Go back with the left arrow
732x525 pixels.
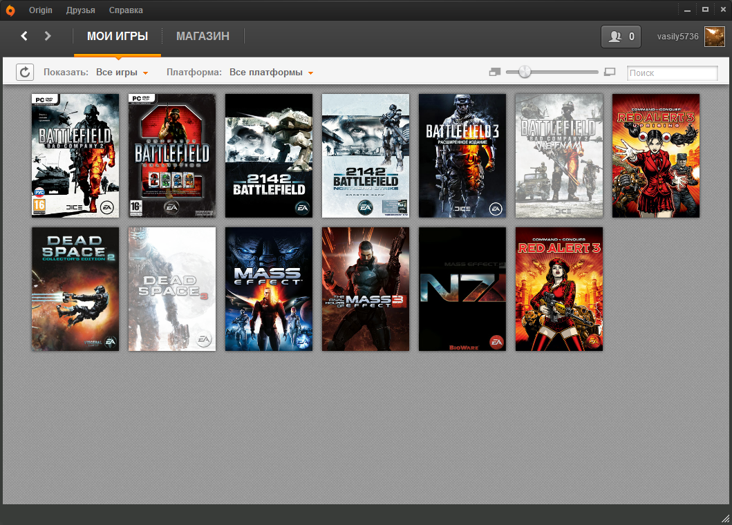24,36
